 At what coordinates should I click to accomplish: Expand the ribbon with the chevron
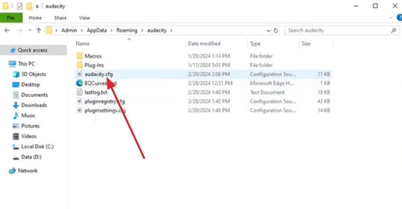391,18
